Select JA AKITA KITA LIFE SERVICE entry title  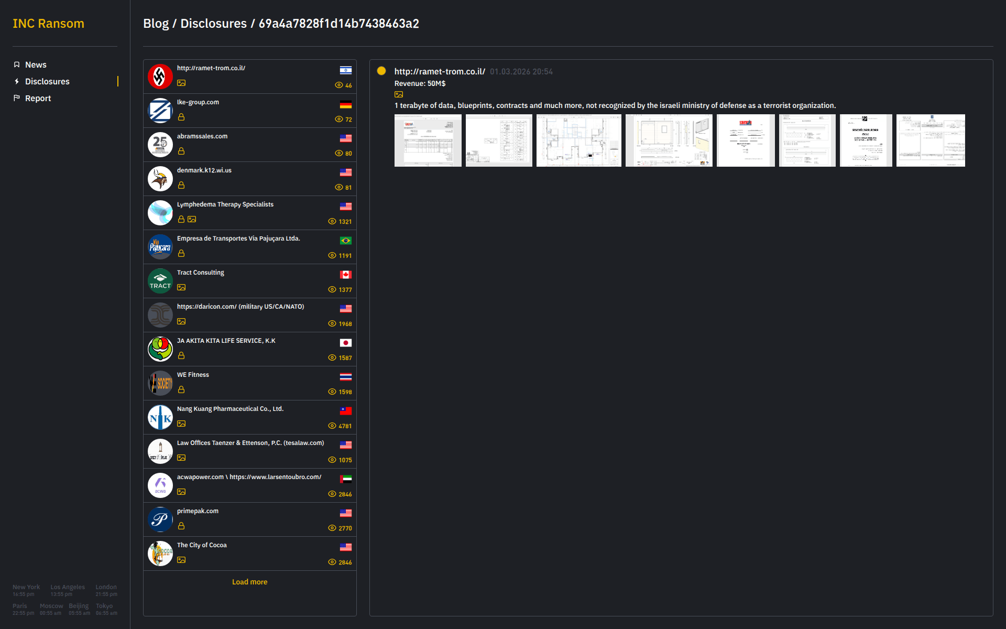[x=226, y=341]
